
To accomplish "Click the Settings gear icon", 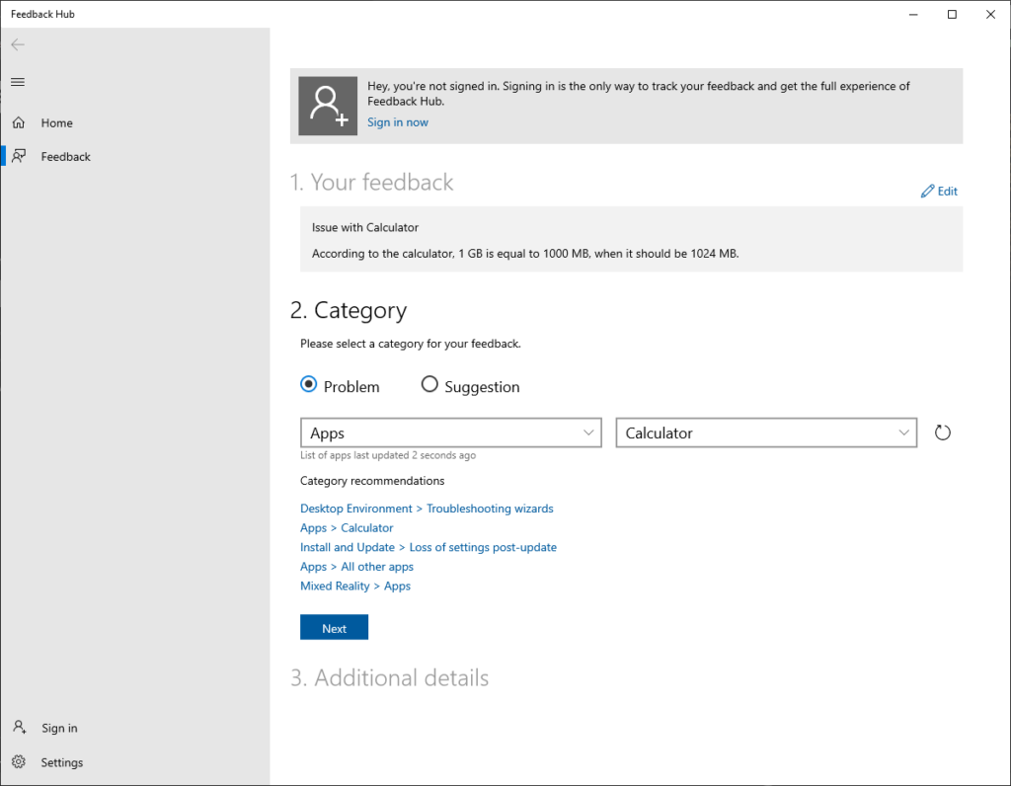I will click(x=19, y=762).
